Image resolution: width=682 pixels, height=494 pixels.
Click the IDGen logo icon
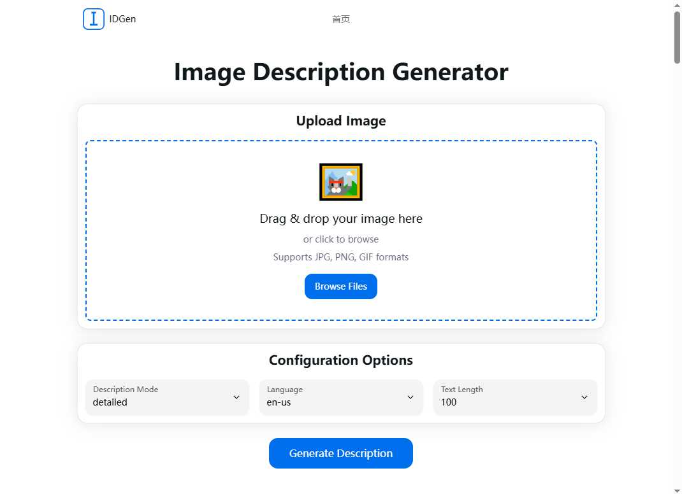click(93, 18)
